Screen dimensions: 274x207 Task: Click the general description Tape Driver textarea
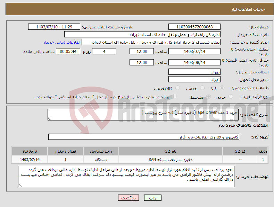[143, 115]
